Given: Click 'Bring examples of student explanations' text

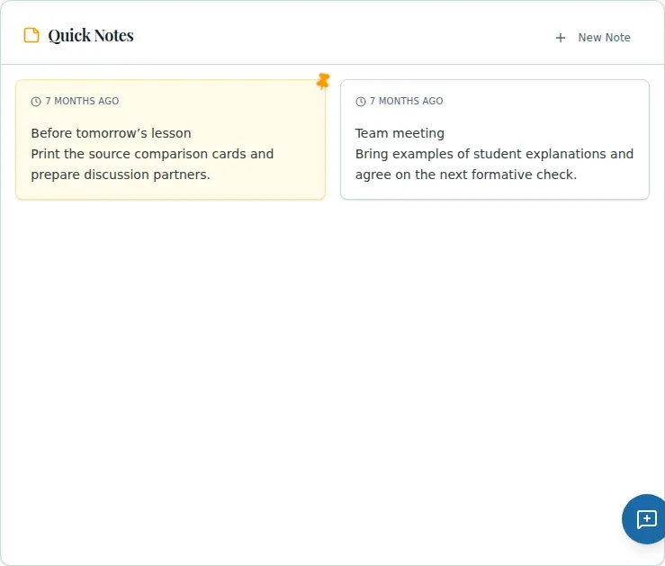Looking at the screenshot, I should (x=481, y=154).
